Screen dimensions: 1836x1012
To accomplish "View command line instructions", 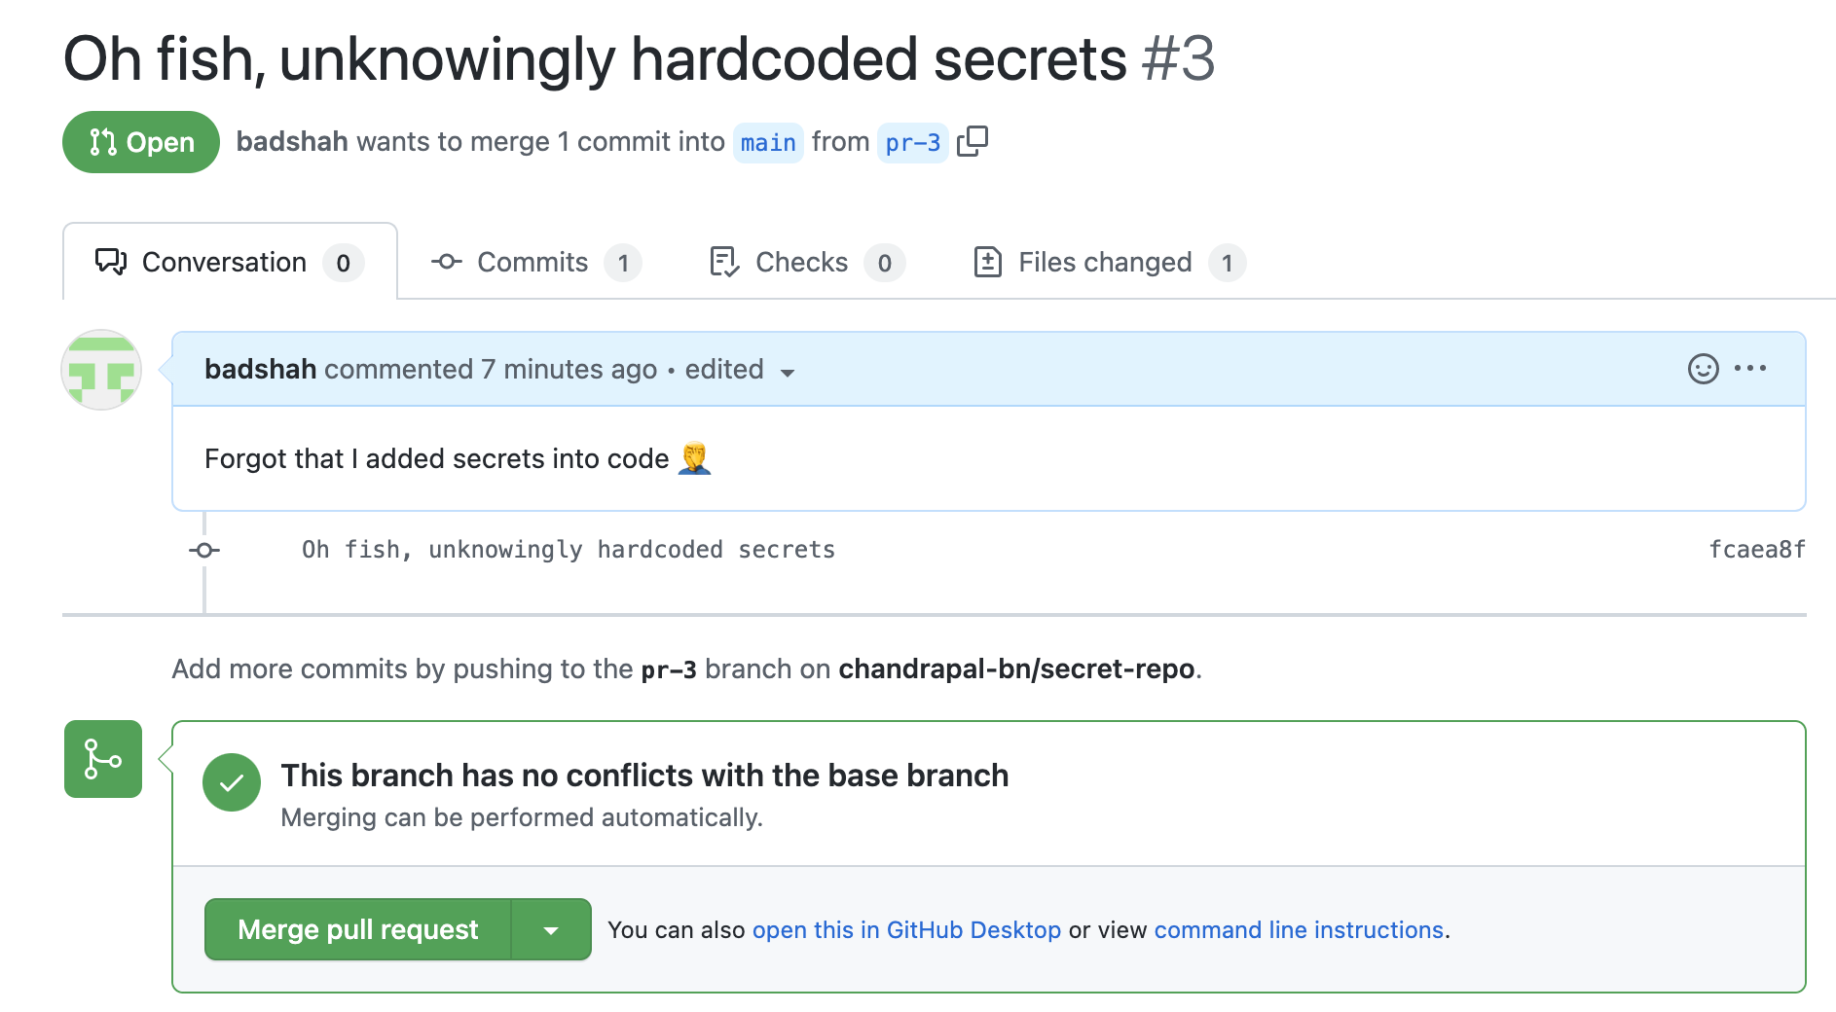I will pyautogui.click(x=1298, y=929).
